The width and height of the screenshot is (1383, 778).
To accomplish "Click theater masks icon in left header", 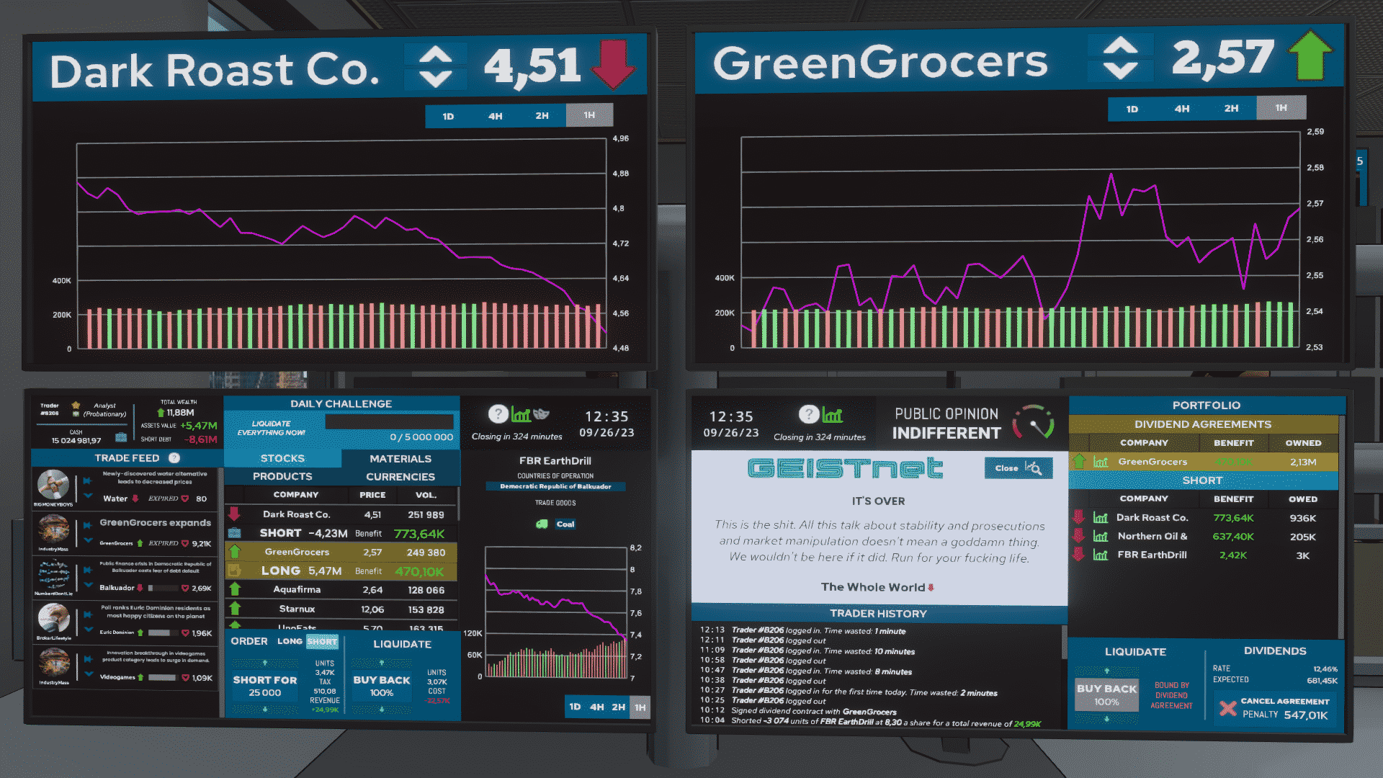I will click(x=542, y=414).
